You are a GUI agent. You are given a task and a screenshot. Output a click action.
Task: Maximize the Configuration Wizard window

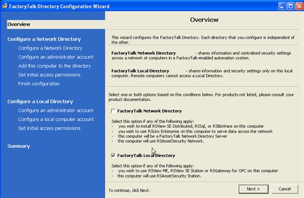click(x=291, y=6)
